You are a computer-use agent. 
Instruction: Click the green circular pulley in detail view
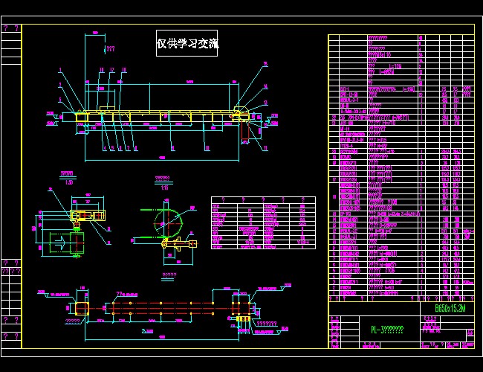click(x=168, y=222)
